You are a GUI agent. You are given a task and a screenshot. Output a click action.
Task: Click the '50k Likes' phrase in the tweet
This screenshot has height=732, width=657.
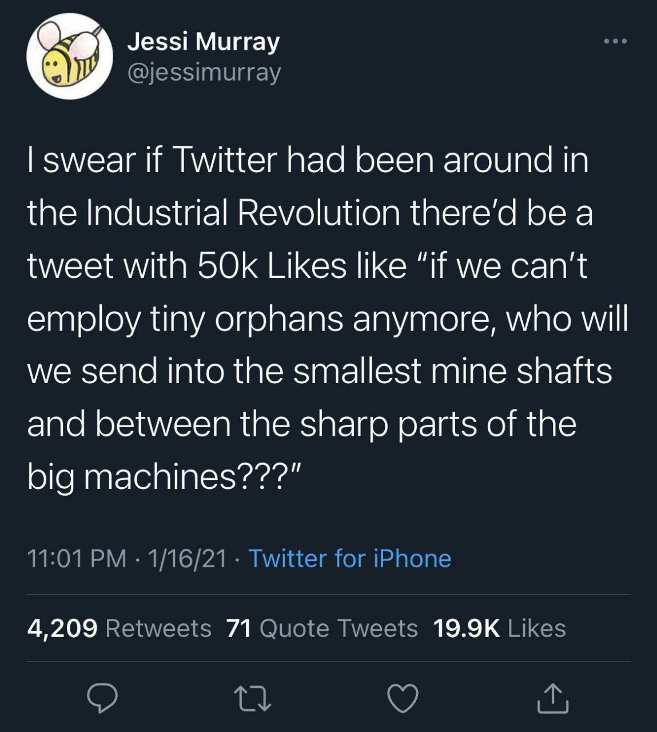(269, 266)
